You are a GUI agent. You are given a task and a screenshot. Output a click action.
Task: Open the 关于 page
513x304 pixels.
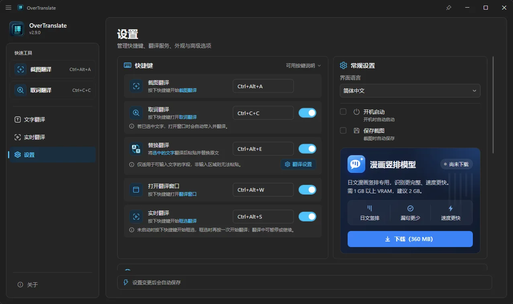(53, 285)
